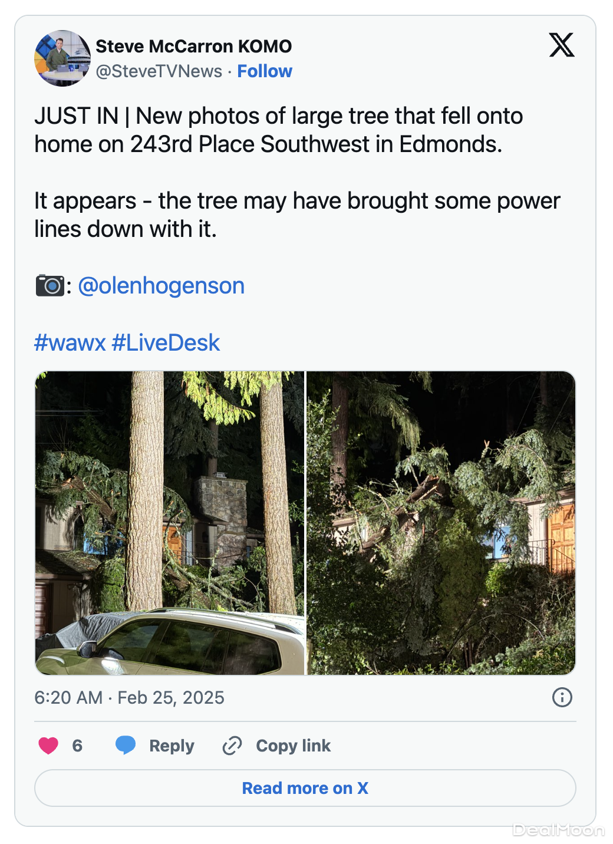613x844 pixels.
Task: Open the #wawx hashtag
Action: click(70, 342)
